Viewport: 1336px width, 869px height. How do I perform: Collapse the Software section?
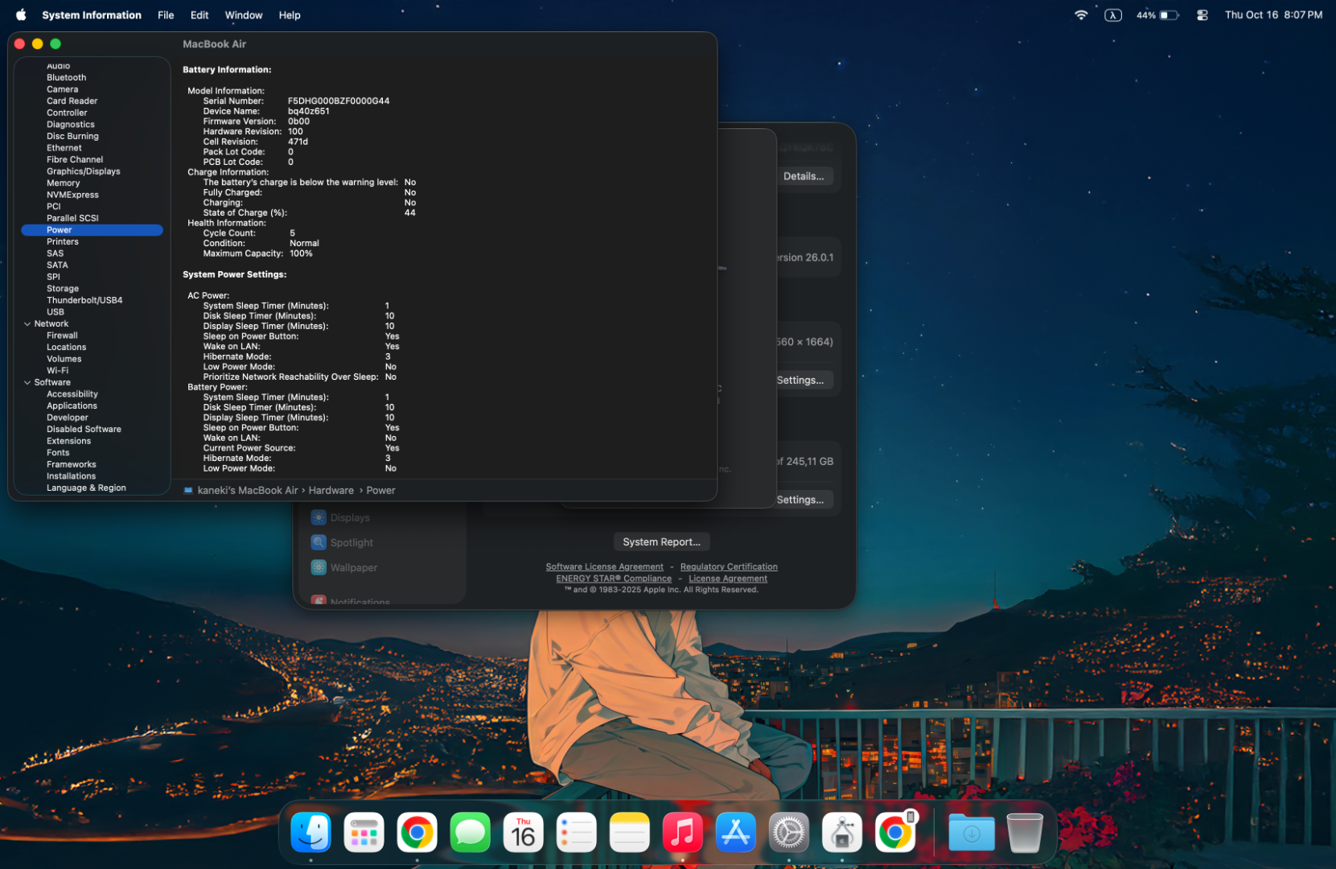click(27, 383)
